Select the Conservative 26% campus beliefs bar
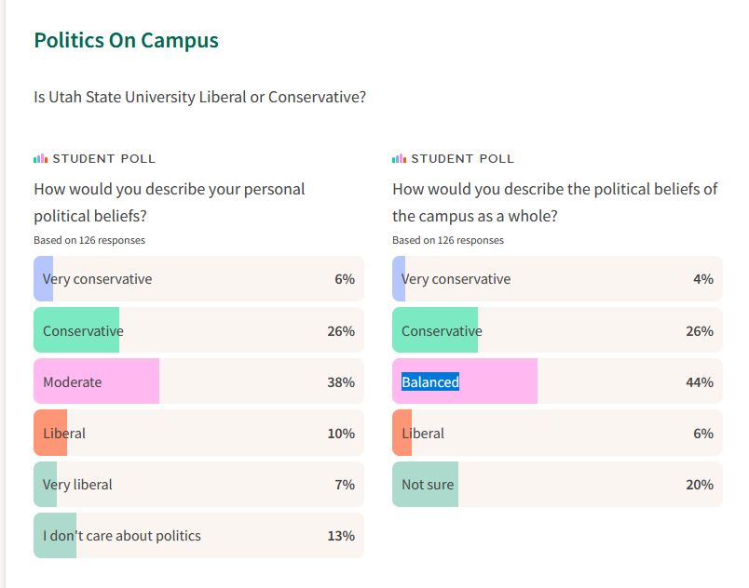749x588 pixels. coord(557,330)
